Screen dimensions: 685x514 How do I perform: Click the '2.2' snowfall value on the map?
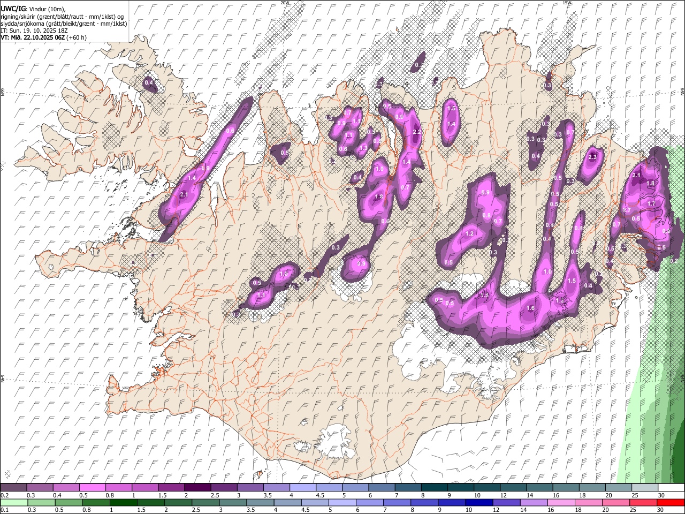click(x=417, y=132)
